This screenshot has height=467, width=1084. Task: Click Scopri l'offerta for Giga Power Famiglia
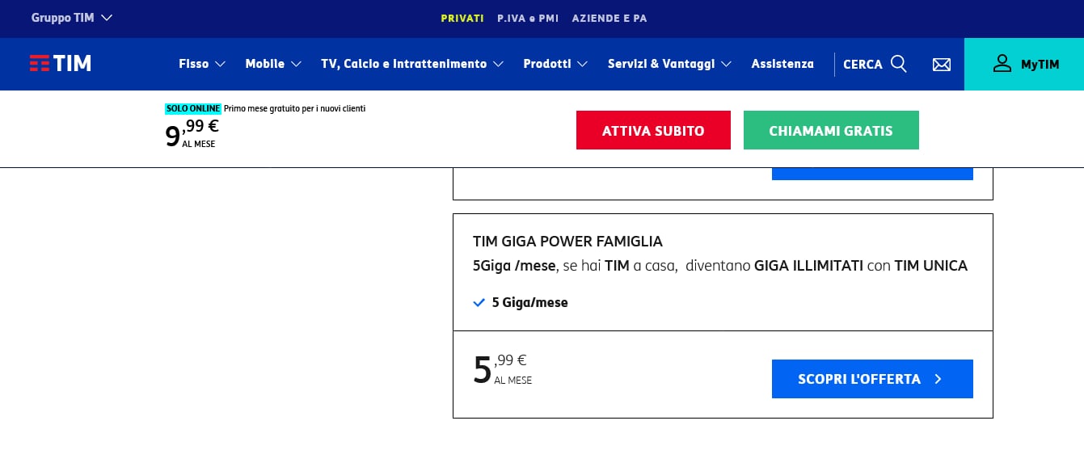point(872,379)
